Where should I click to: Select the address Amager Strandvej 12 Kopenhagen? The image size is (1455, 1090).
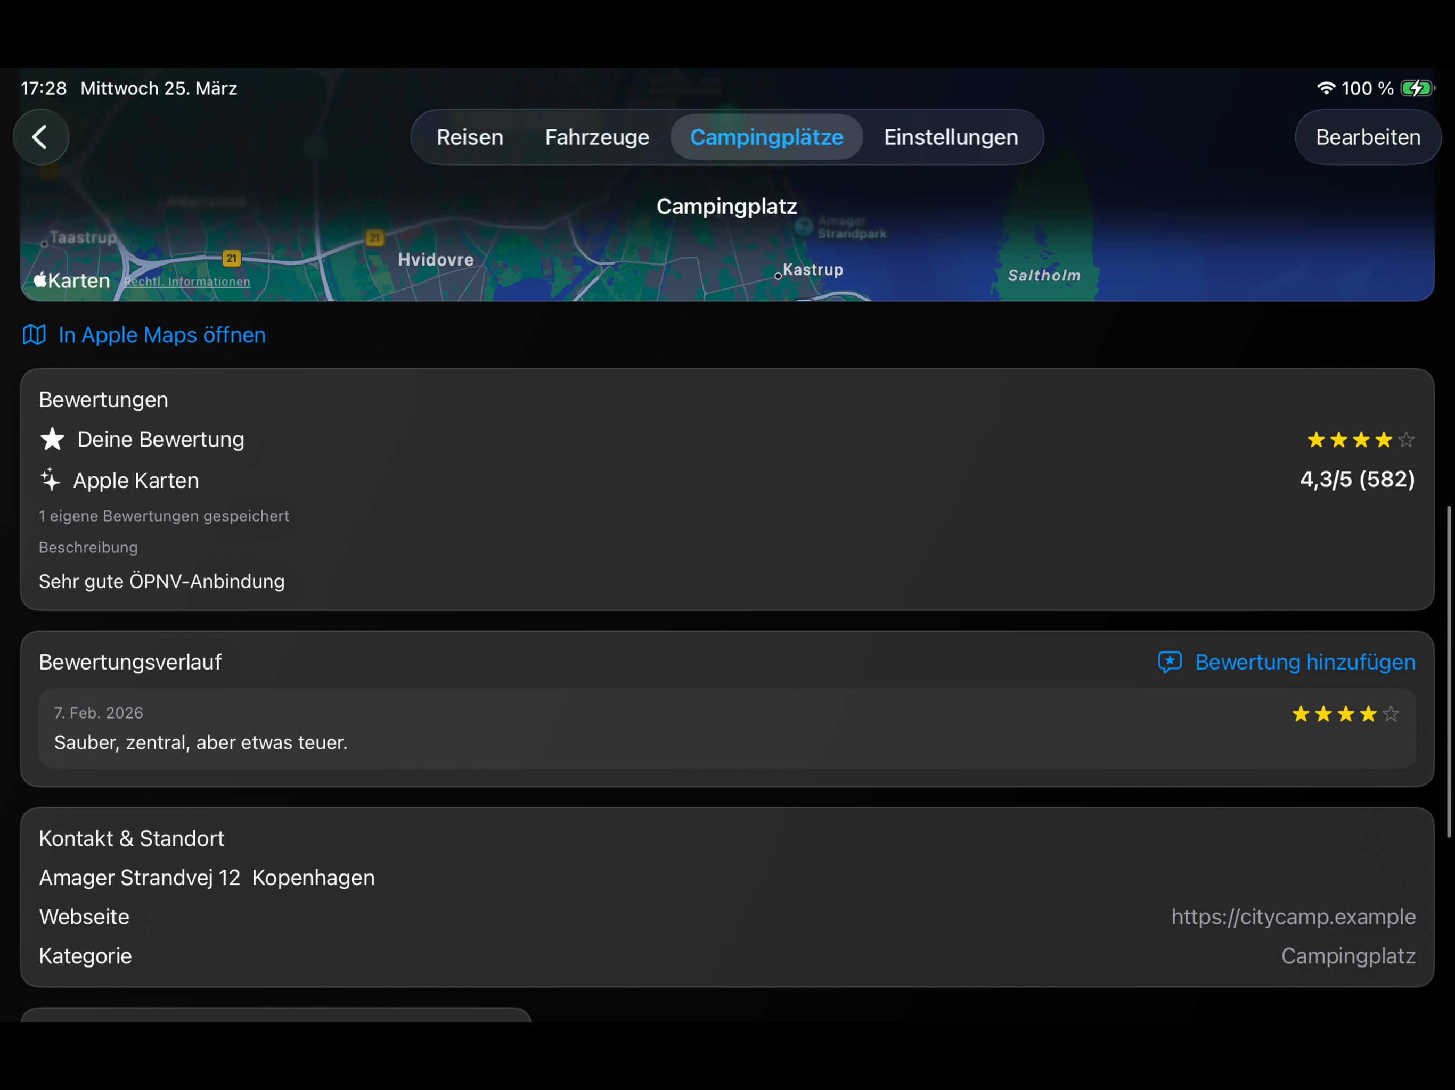[207, 878]
